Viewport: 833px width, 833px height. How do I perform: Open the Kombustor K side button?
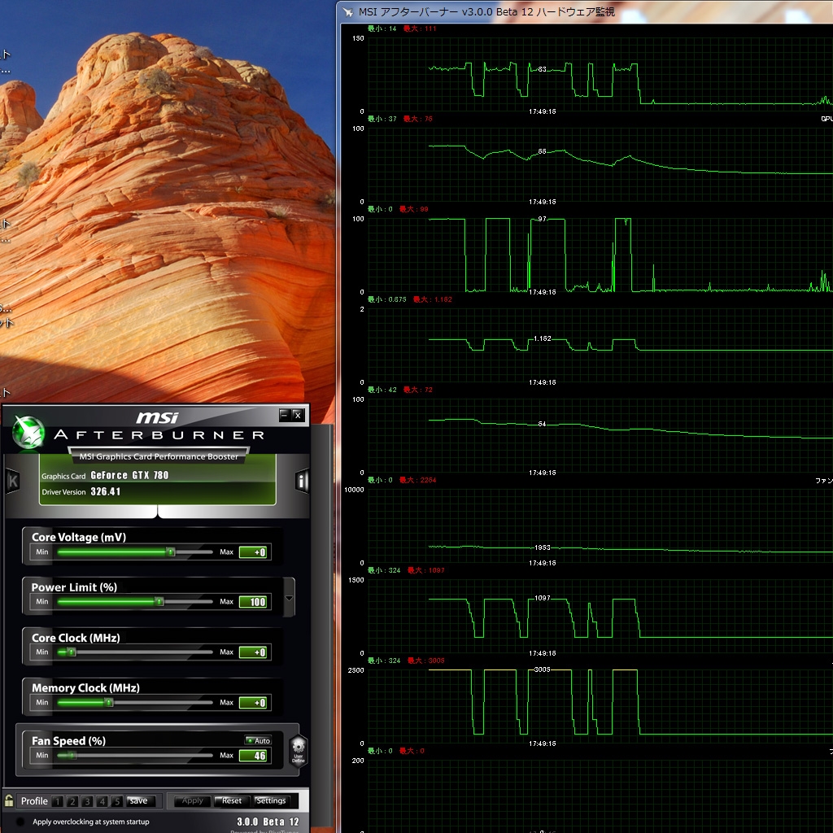click(13, 482)
